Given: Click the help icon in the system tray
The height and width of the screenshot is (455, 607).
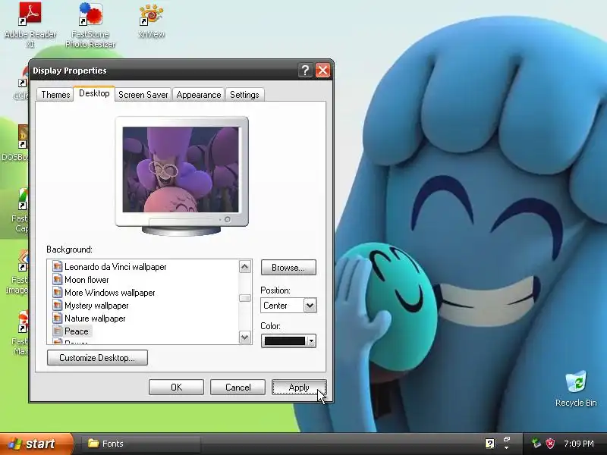Looking at the screenshot, I should point(489,444).
